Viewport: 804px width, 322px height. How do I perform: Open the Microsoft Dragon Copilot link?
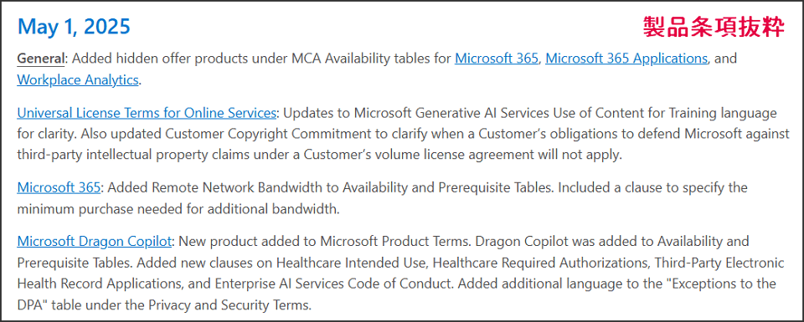coord(95,241)
